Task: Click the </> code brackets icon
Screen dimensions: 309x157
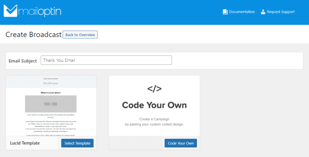Action: 154,89
